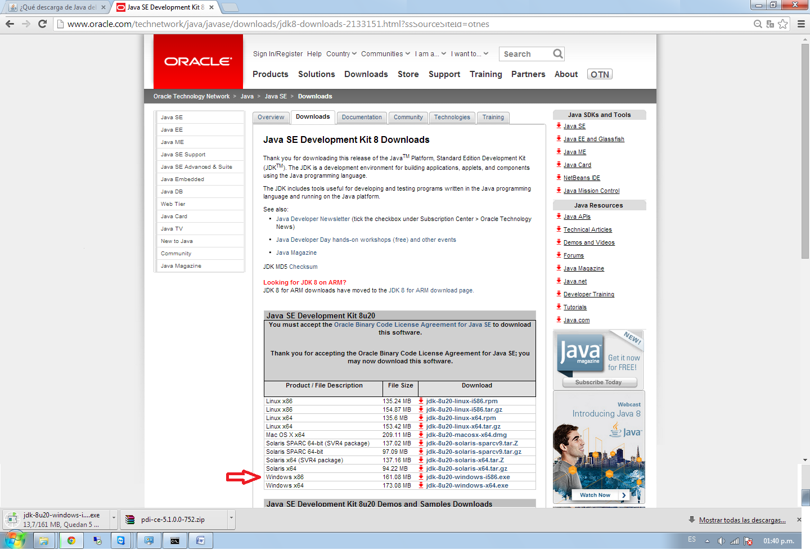Screen dimensions: 810x550
Task: Click the Action Center flag icon in the tray
Action: (748, 541)
